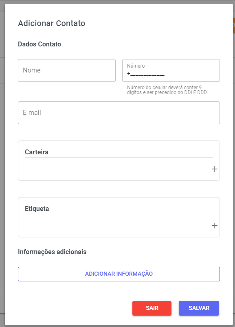Click the ADICIONAR INFORMAÇÃO button
The image size is (235, 327).
[x=119, y=274]
